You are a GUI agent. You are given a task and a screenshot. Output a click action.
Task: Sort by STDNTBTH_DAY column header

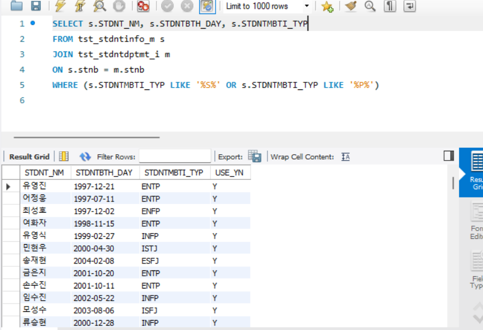(105, 172)
